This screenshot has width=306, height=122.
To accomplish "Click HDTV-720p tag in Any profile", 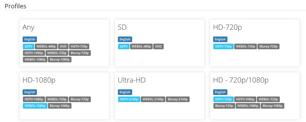I will tap(79, 47).
